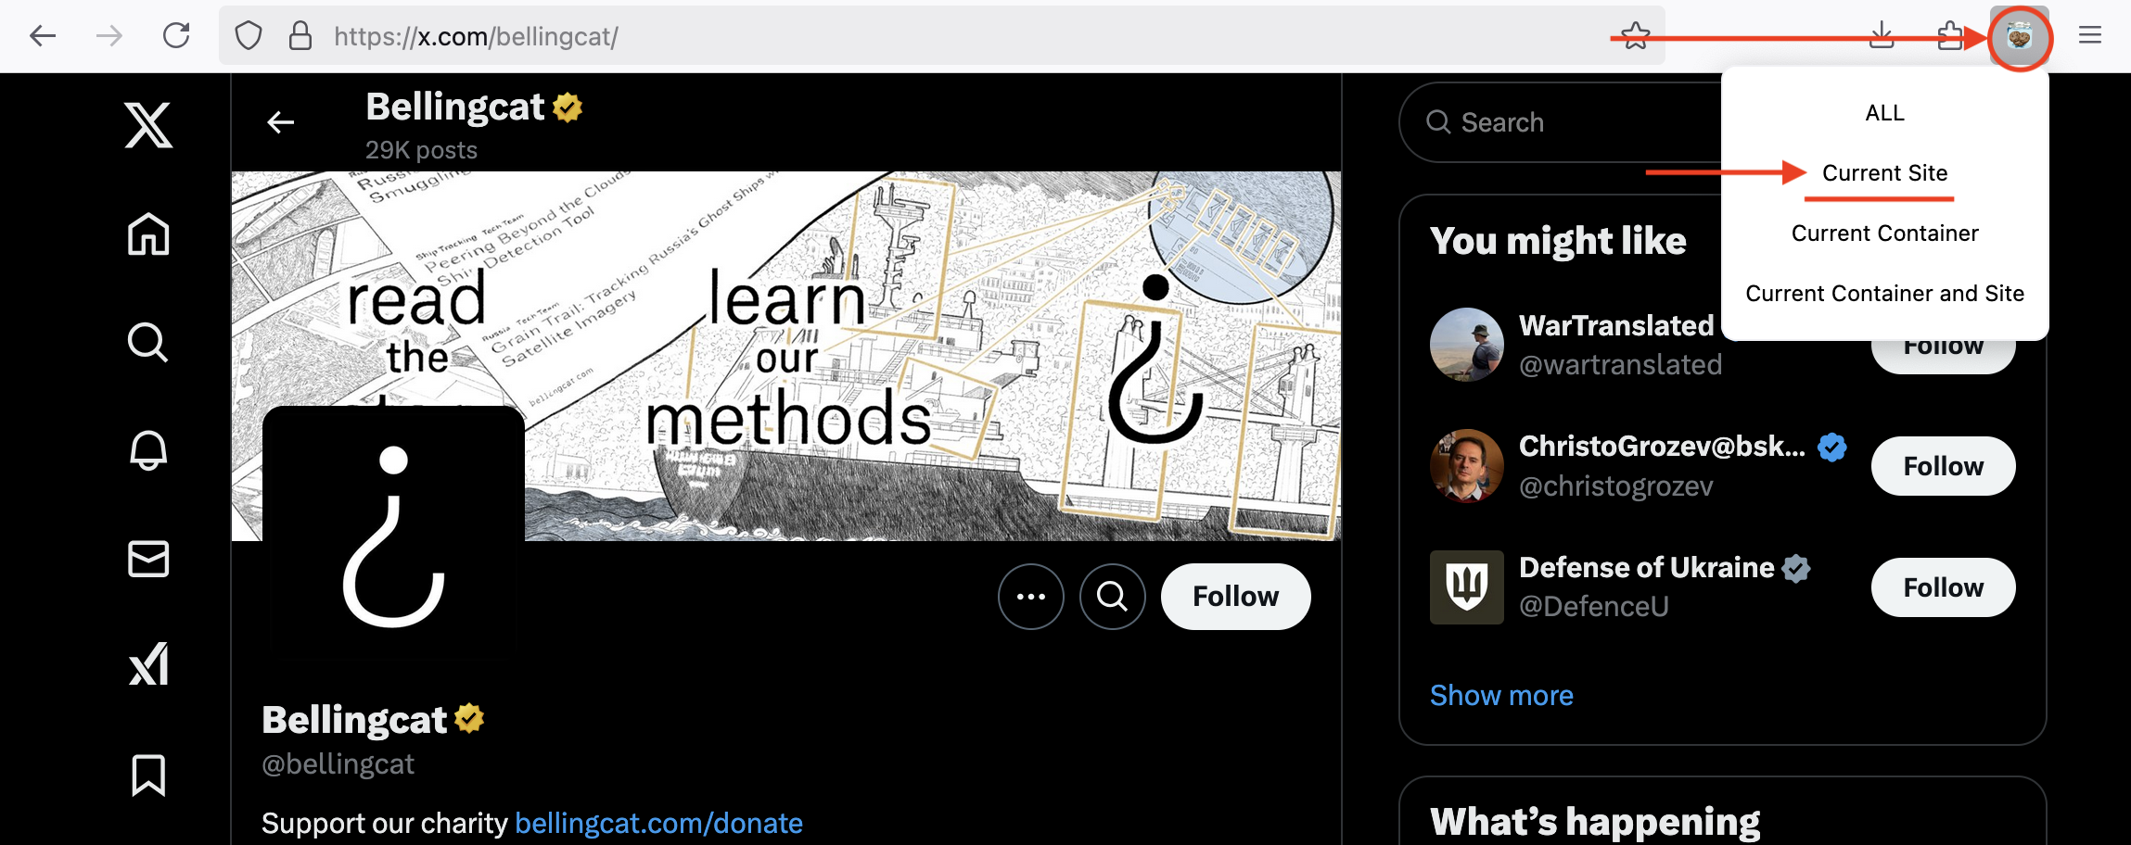2131x845 pixels.
Task: Open the bellingcat.com/donate link
Action: point(658,823)
